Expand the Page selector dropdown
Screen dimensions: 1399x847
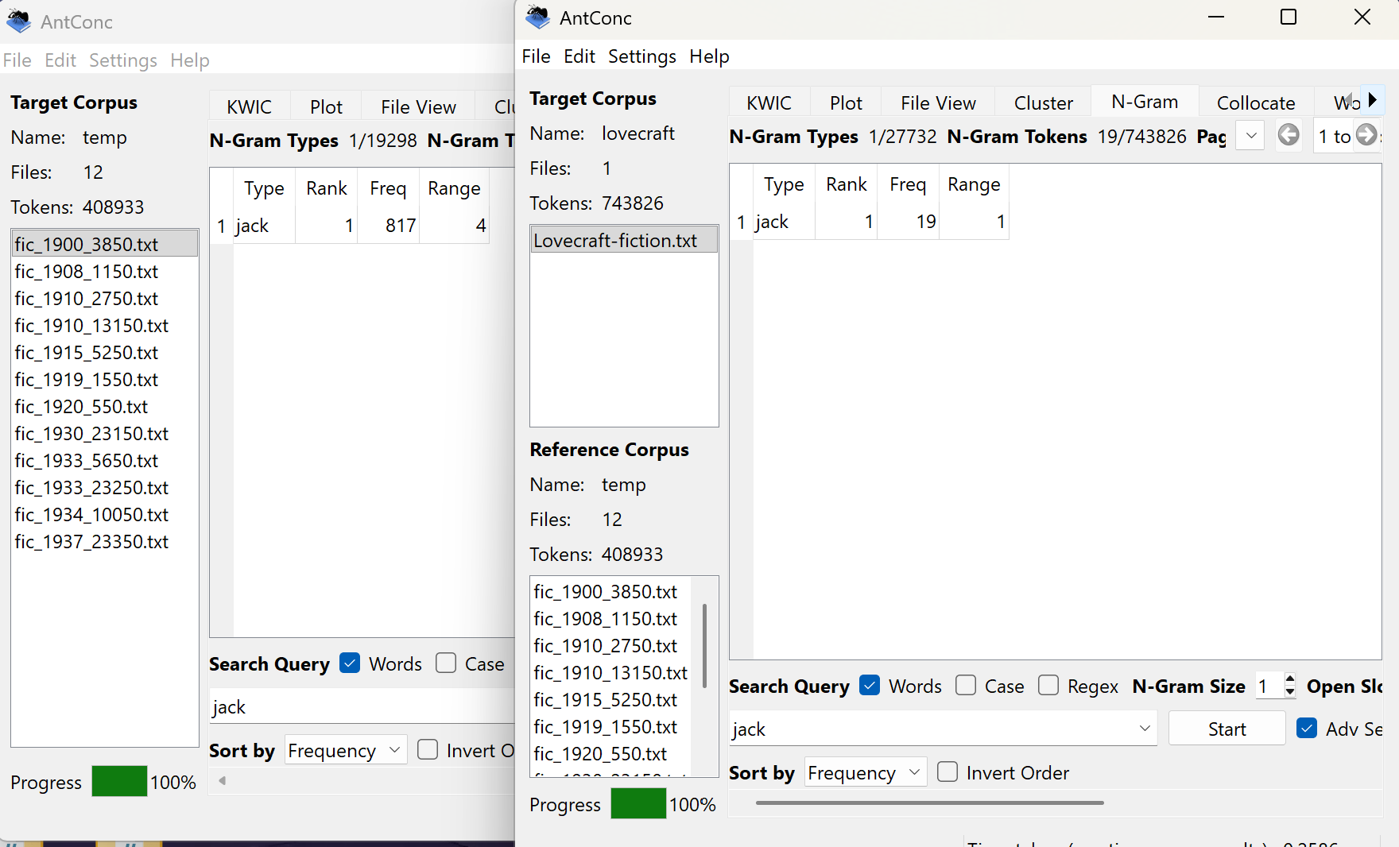[x=1250, y=136]
